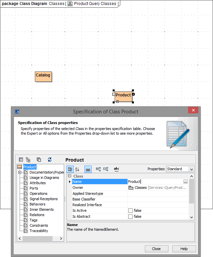Click the ellipsis button beside the Name field
Screen dimensions: 213x257
pyautogui.click(x=185, y=182)
